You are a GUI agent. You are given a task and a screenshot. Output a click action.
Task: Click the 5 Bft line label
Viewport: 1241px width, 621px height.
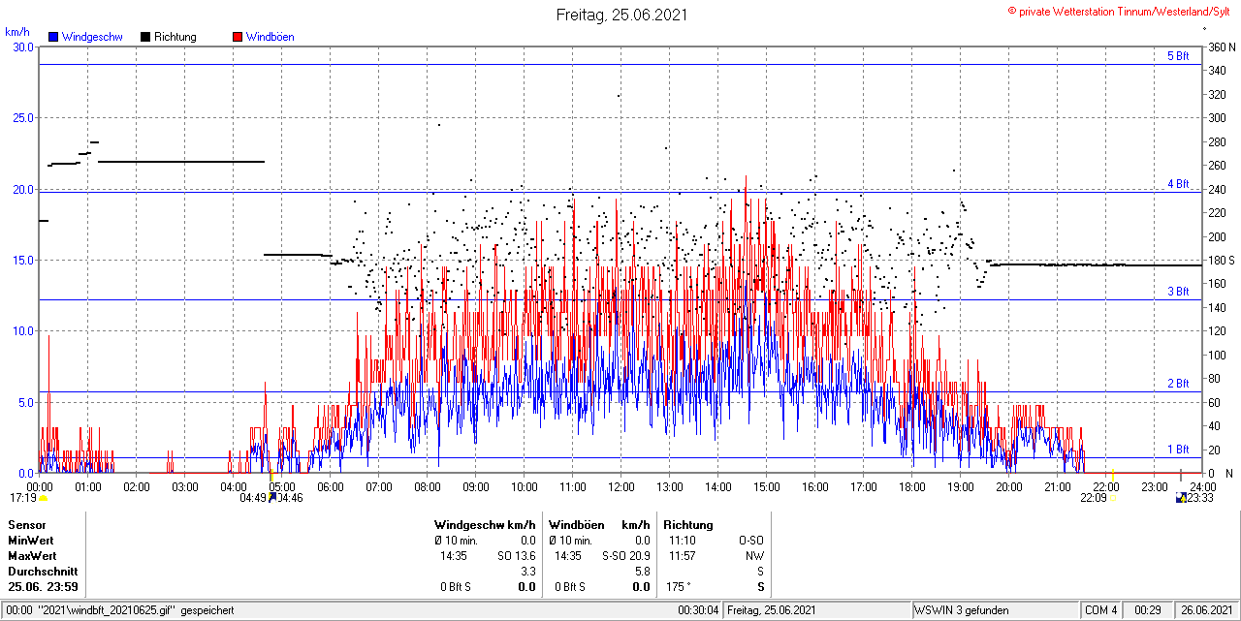(x=1178, y=56)
